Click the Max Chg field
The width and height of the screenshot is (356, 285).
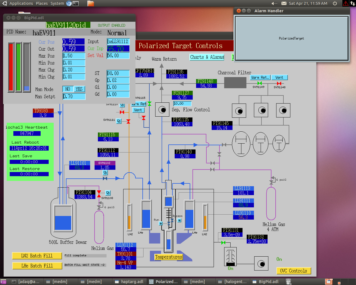pyautogui.click(x=74, y=70)
